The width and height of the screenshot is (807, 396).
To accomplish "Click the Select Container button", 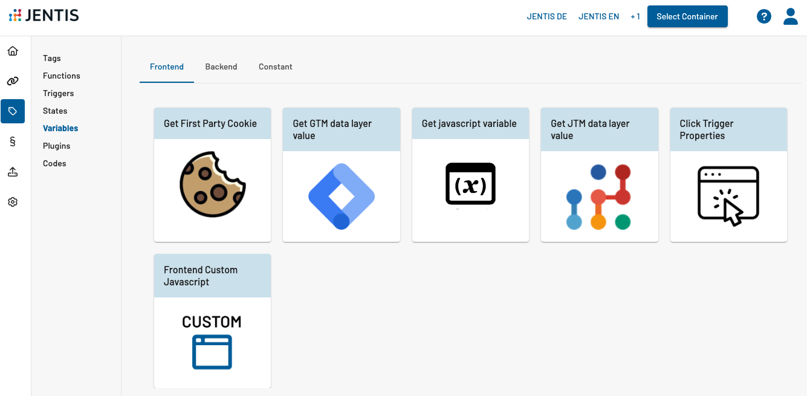I will point(687,16).
